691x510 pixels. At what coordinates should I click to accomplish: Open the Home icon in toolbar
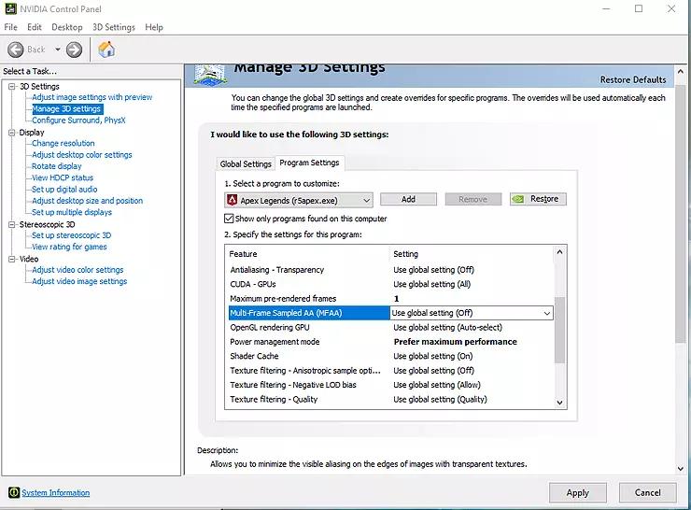106,50
